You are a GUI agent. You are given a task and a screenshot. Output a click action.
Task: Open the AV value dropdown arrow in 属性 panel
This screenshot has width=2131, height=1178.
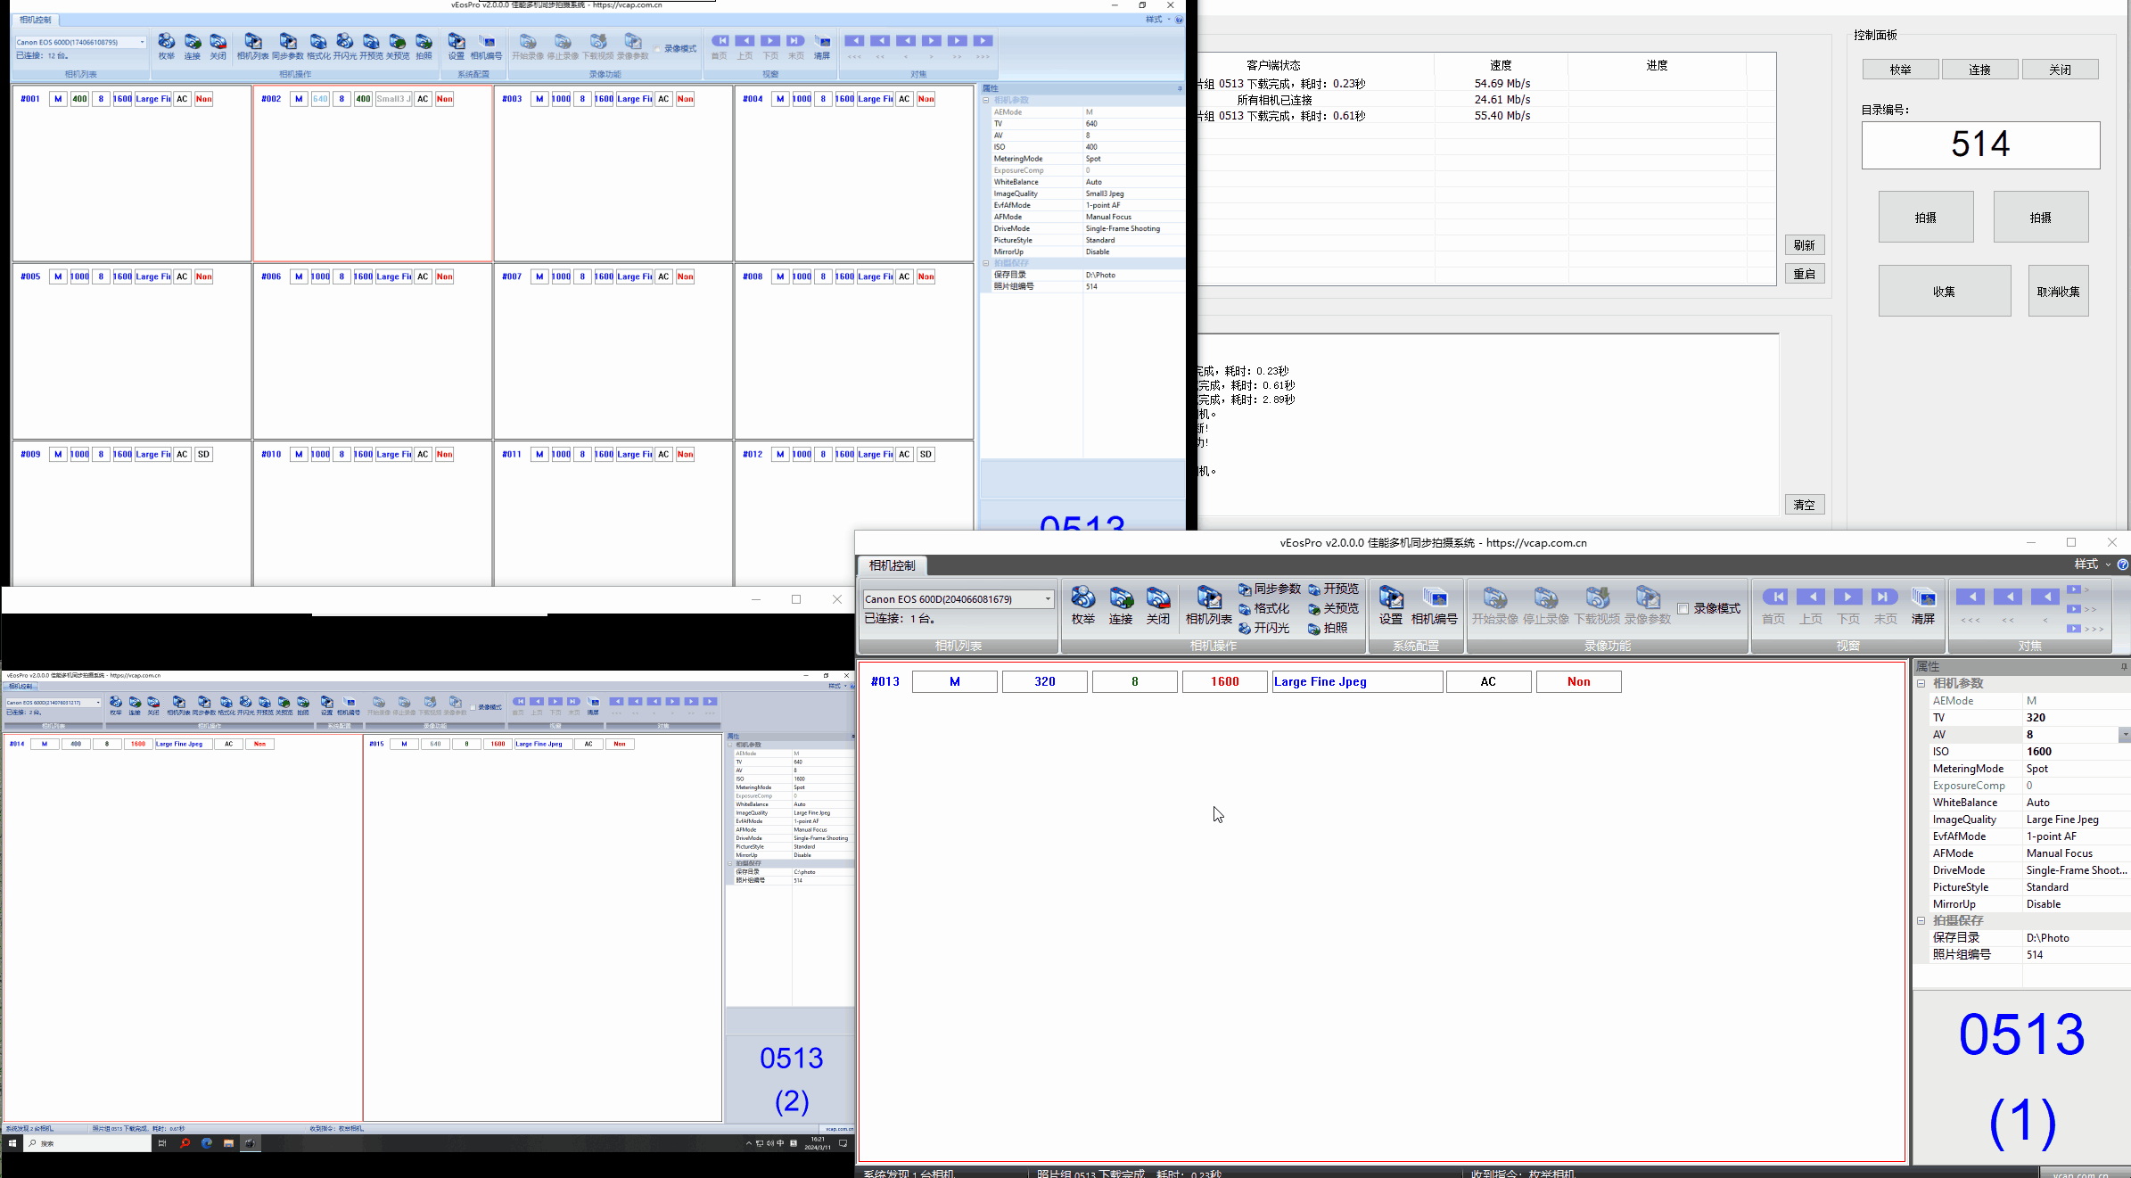pyautogui.click(x=2124, y=735)
